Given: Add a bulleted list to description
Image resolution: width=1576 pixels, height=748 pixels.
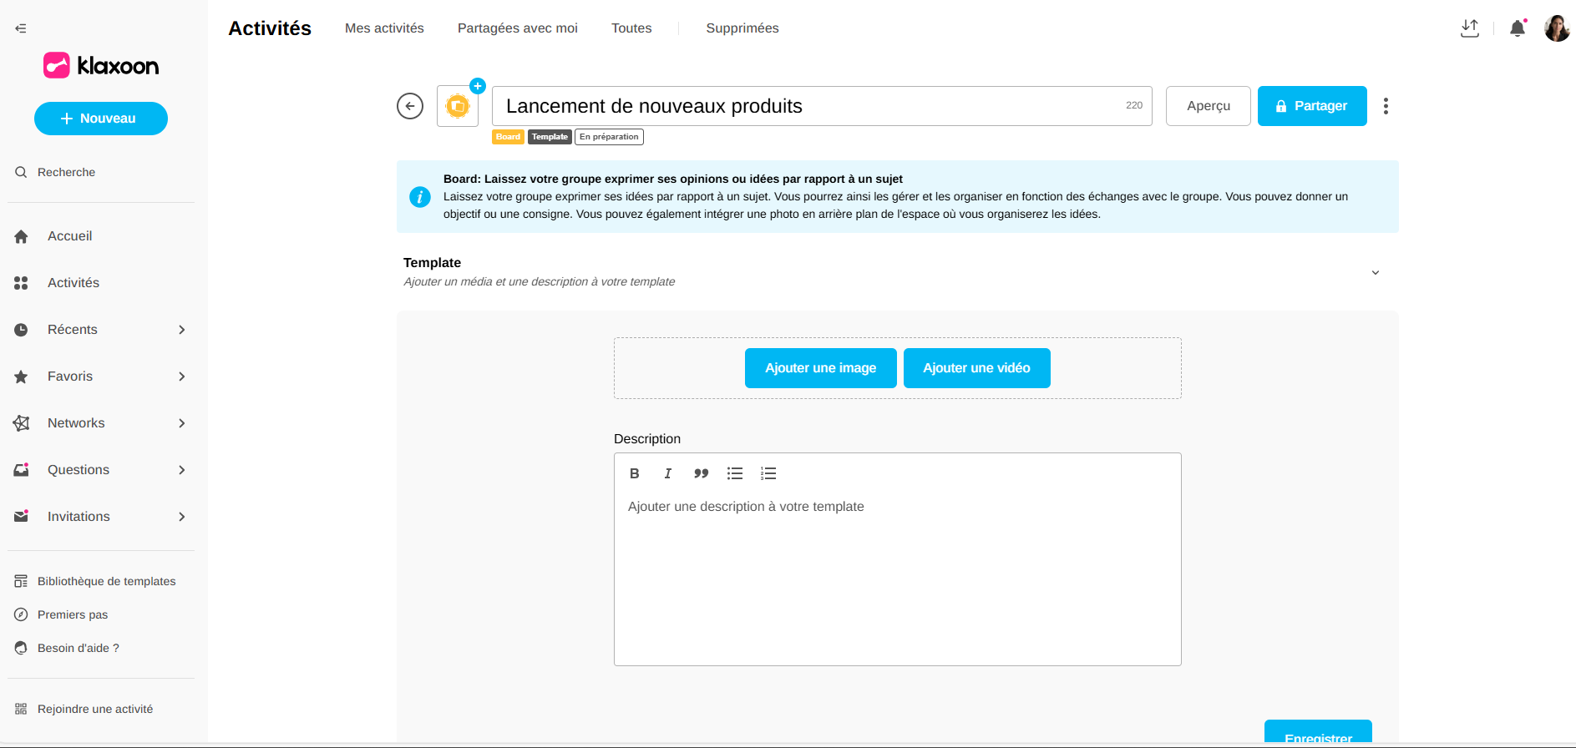Looking at the screenshot, I should click(x=735, y=473).
